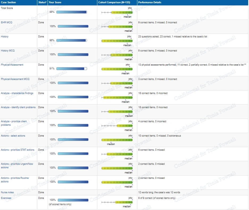Click the Performance Details column header

tap(150, 2)
